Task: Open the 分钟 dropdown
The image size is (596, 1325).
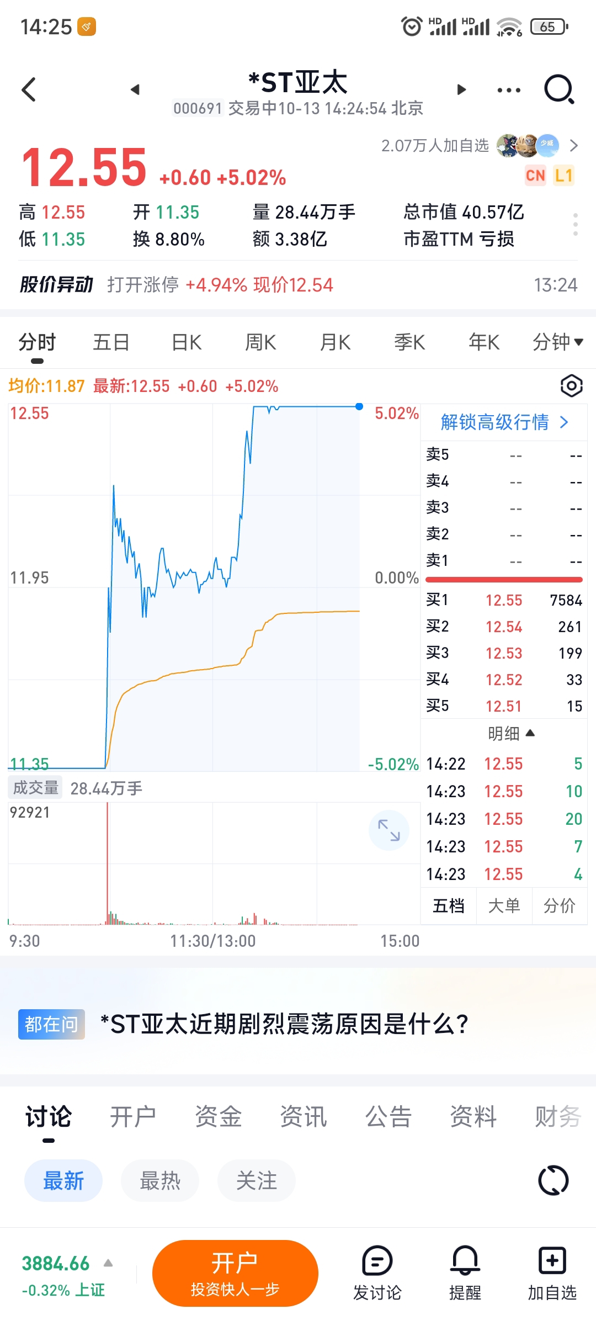Action: 557,342
